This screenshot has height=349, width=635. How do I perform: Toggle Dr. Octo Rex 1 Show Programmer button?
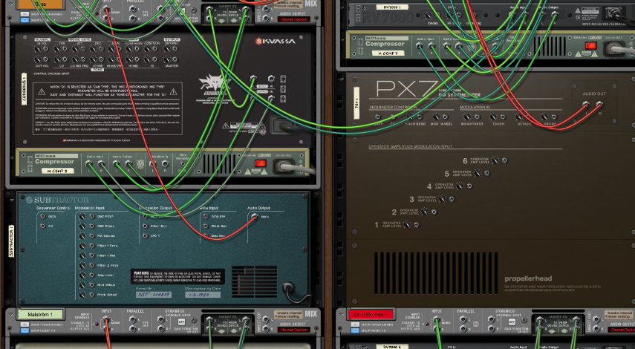coord(355,324)
